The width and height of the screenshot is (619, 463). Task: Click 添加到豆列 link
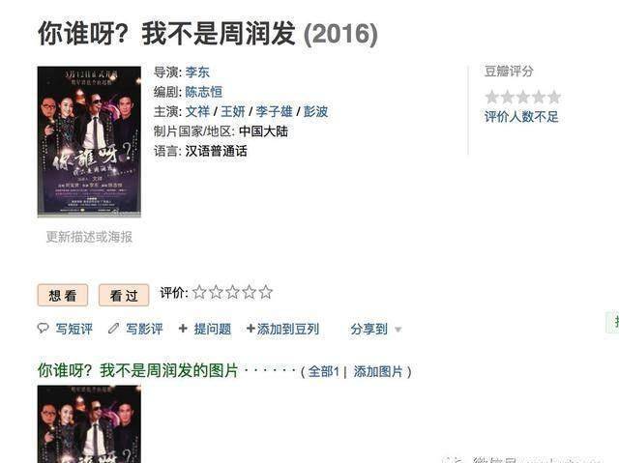pos(282,329)
